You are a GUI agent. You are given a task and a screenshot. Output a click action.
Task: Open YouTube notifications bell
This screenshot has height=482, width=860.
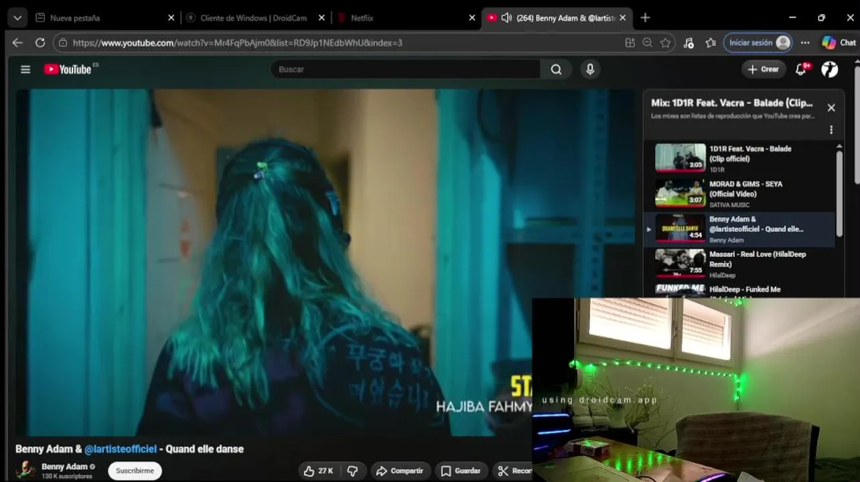pyautogui.click(x=801, y=69)
